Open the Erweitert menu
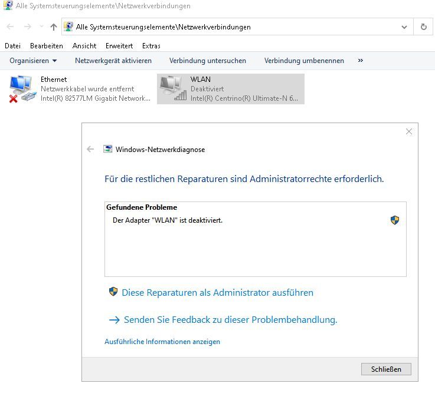The height and width of the screenshot is (413, 435). 119,46
